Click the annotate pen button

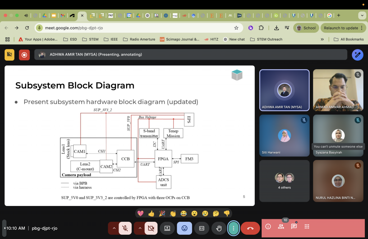pyautogui.click(x=358, y=55)
